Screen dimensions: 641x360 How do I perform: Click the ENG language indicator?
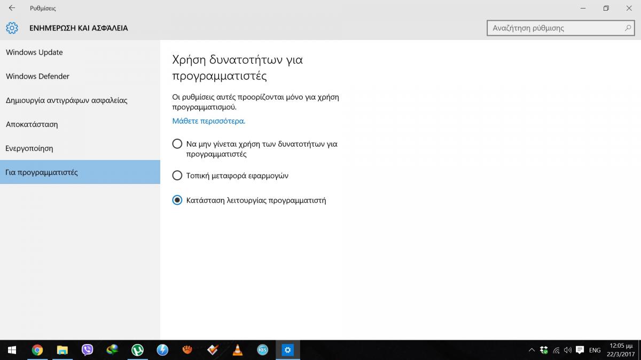(x=595, y=350)
